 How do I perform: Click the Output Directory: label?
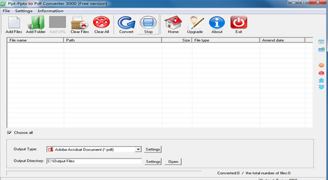tap(29, 161)
